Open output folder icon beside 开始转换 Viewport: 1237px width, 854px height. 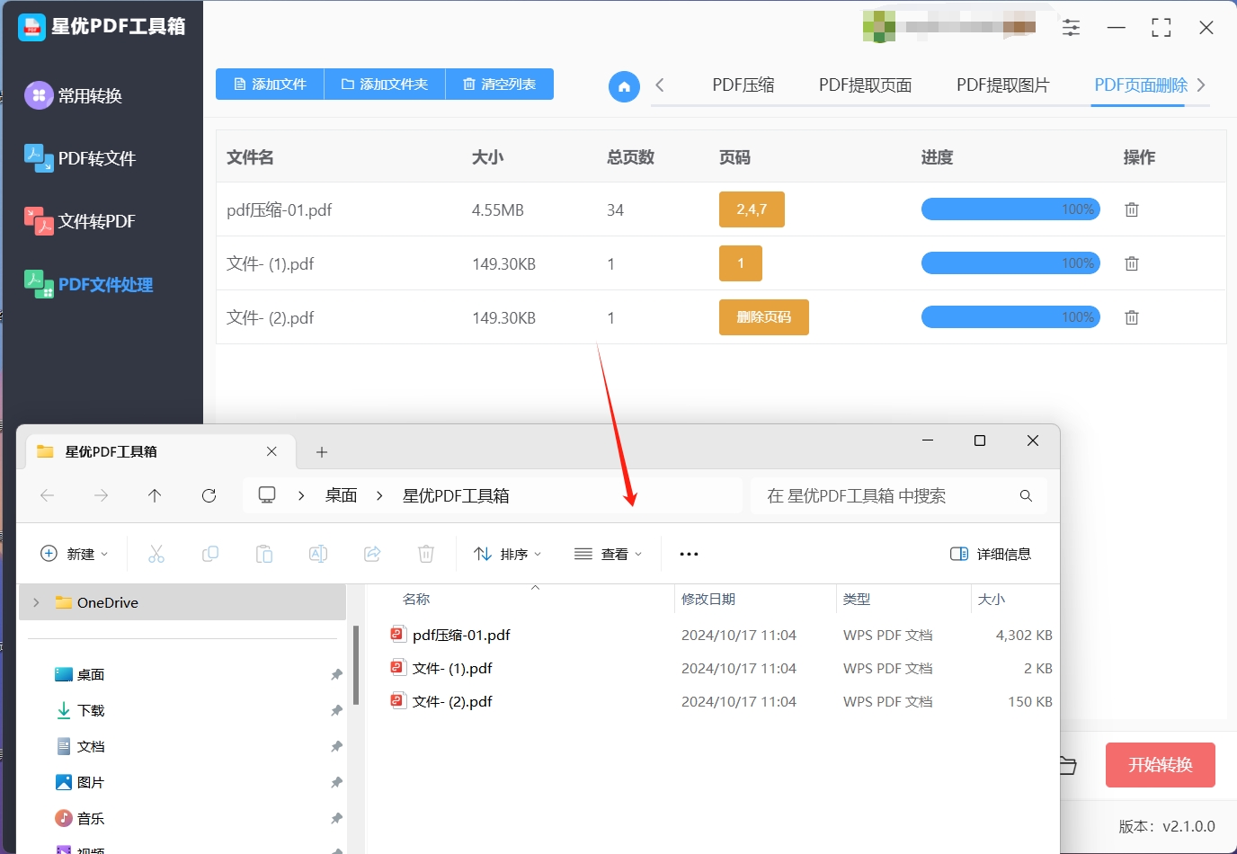point(1068,765)
